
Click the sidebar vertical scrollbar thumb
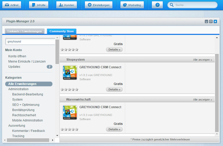pyautogui.click(x=57, y=52)
